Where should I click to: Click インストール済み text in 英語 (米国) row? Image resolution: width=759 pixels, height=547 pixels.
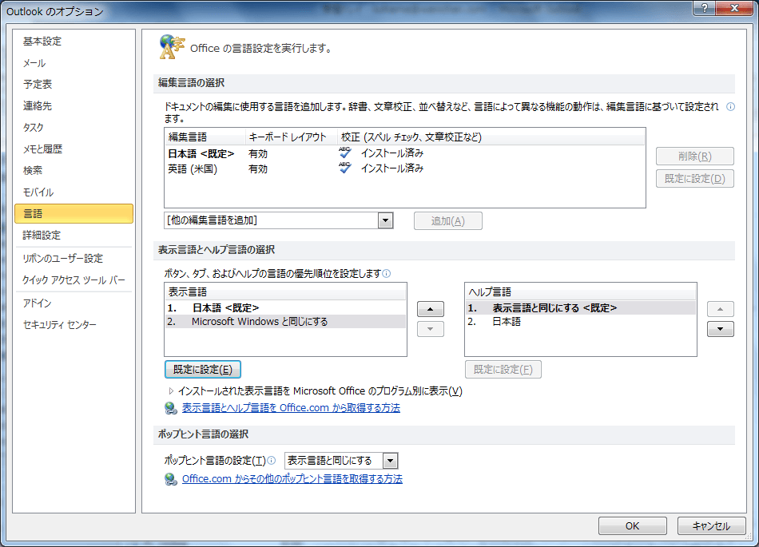pyautogui.click(x=392, y=168)
